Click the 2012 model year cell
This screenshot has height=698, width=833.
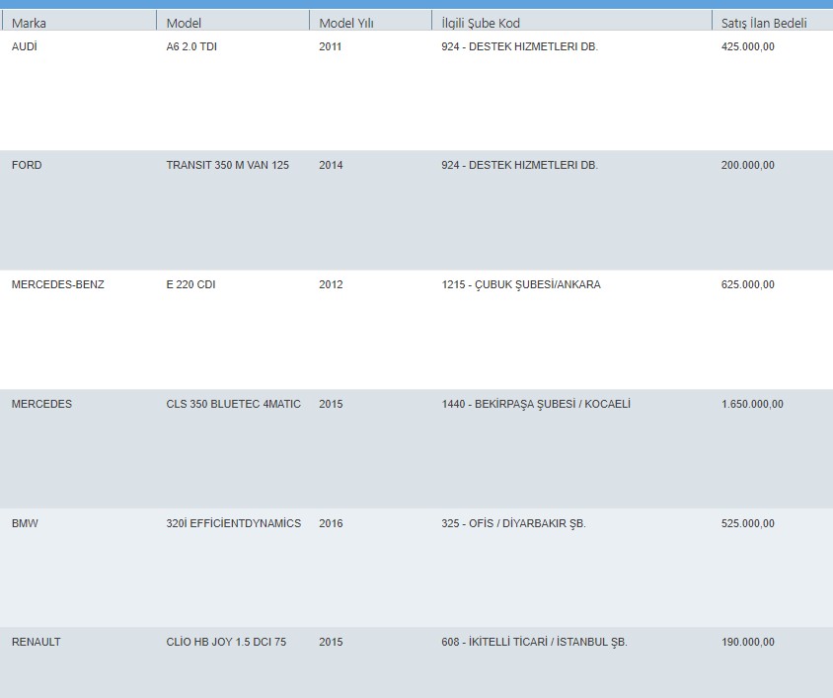(331, 284)
